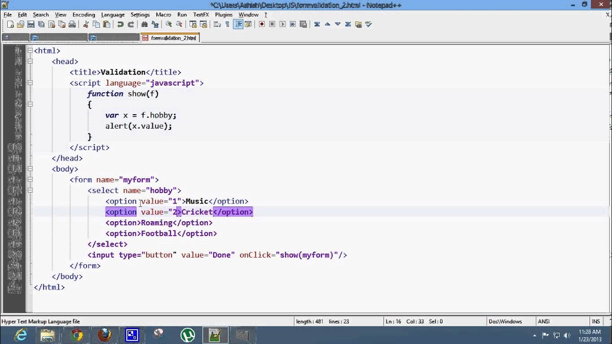Viewport: 612px width, 344px height.
Task: Open the ? help menu
Action: [266, 15]
